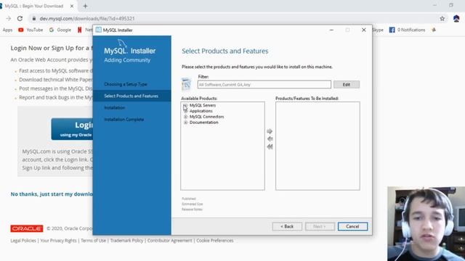Viewport: 465px width, 261px height.
Task: Go Back in the installer
Action: 287,226
